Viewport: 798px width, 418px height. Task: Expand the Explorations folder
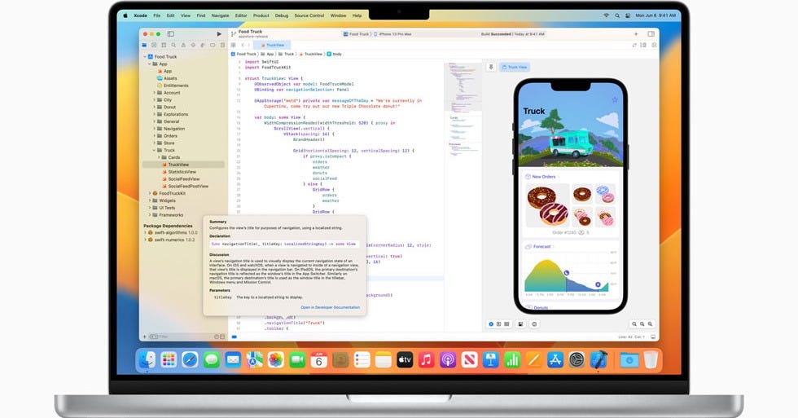154,114
